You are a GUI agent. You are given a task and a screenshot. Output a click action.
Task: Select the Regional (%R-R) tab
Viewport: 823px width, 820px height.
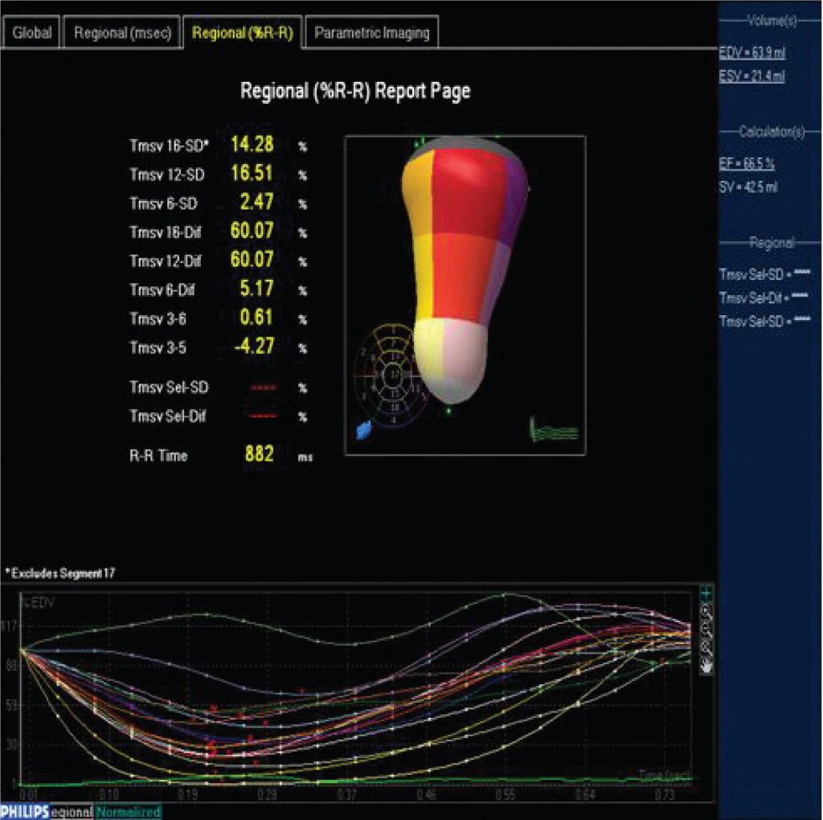(243, 33)
